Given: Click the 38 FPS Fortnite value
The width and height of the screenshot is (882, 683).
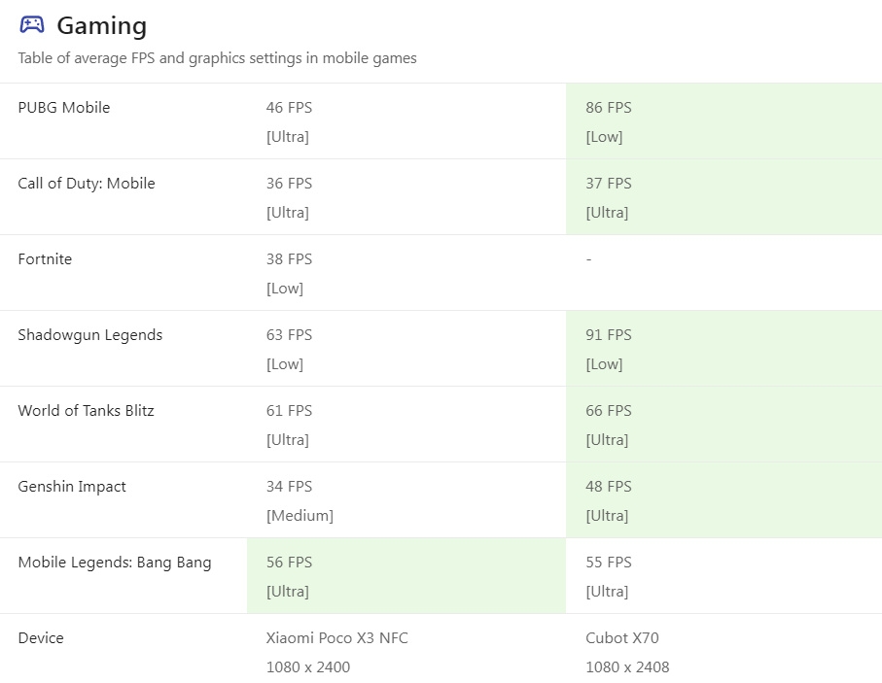Looking at the screenshot, I should [x=289, y=259].
